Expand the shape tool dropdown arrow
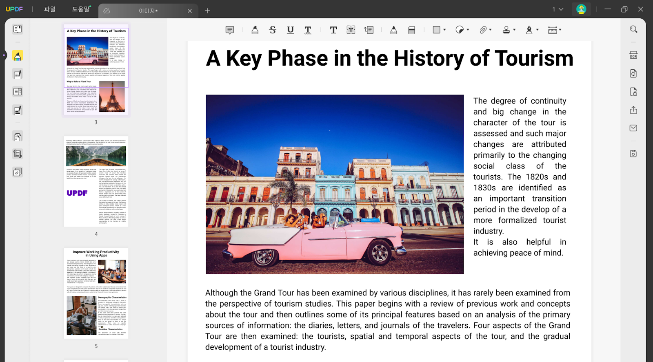This screenshot has height=362, width=653. pyautogui.click(x=444, y=30)
